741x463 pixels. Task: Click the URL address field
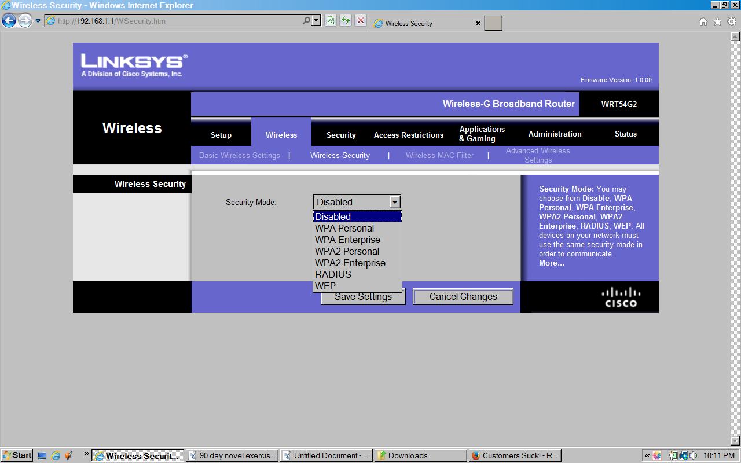(174, 21)
